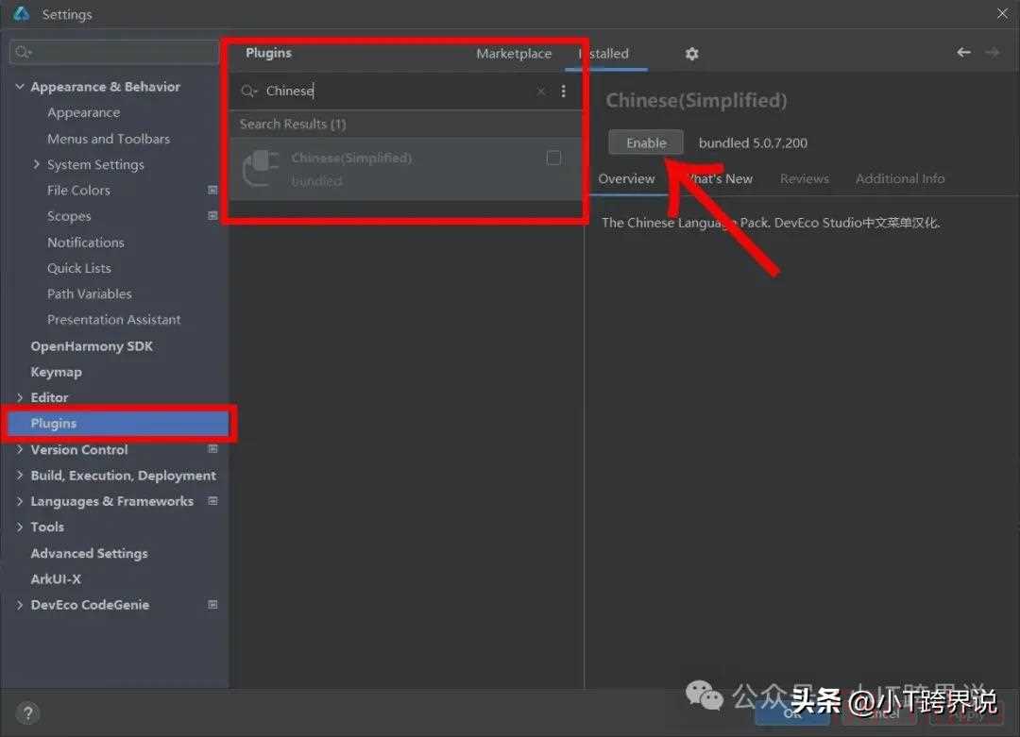1020x737 pixels.
Task: Select OpenHarmony SDK in the tree
Action: (x=92, y=346)
